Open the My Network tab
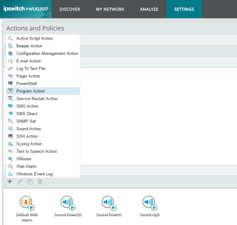The image size is (237, 225). (x=110, y=9)
